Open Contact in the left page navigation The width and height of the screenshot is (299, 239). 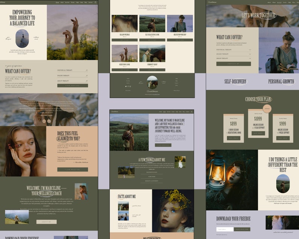[x=90, y=3]
